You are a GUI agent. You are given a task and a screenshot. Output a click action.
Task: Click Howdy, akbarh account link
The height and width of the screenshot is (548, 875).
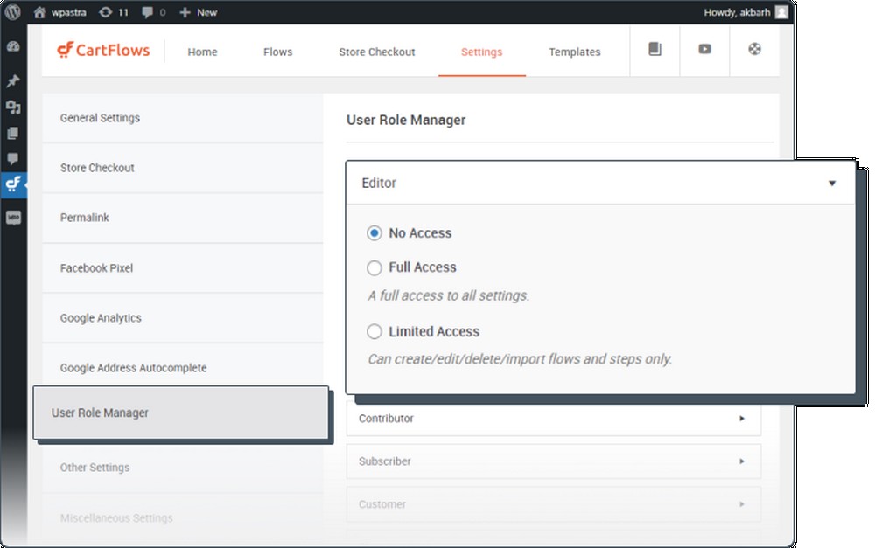coord(737,12)
